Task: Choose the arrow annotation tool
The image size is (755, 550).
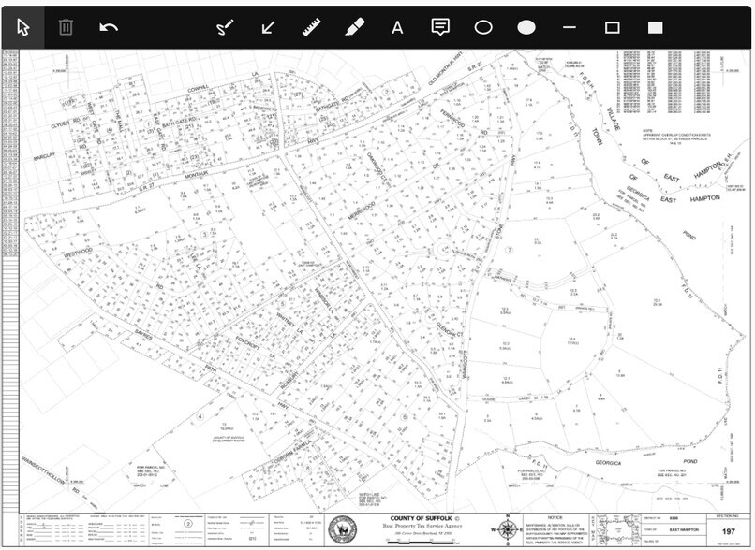Action: 269,26
